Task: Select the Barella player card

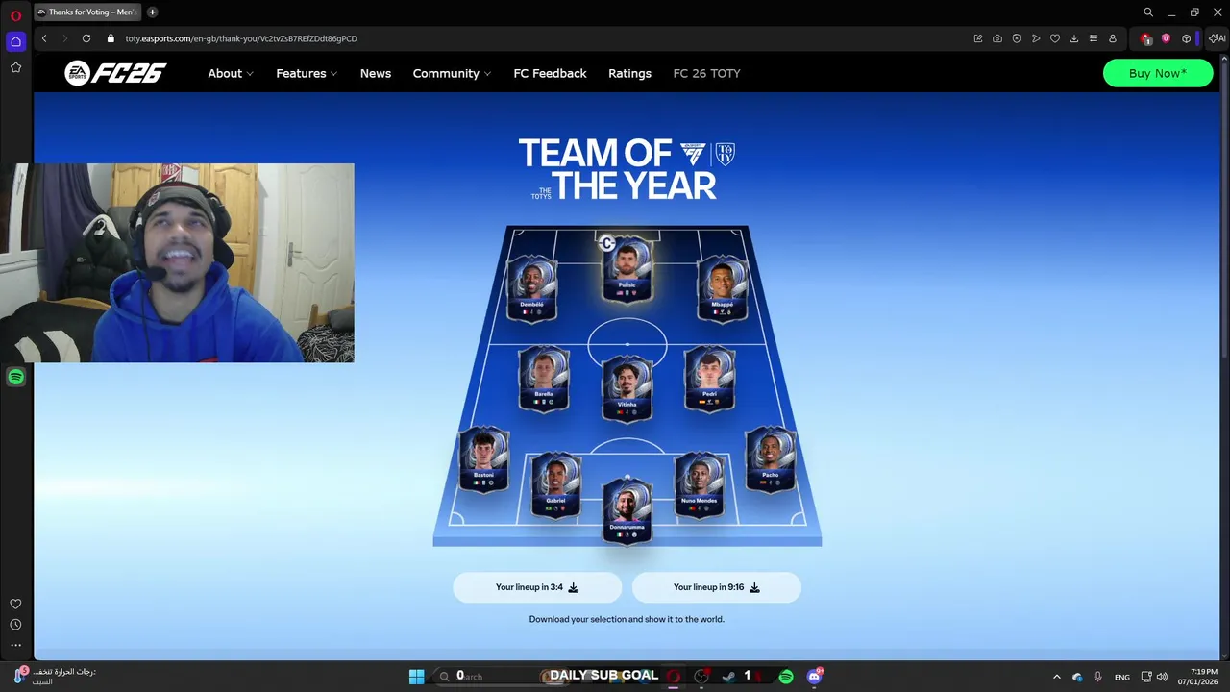Action: [x=544, y=378]
